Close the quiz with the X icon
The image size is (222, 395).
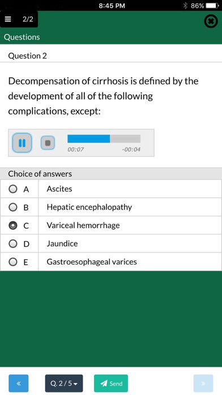211,22
